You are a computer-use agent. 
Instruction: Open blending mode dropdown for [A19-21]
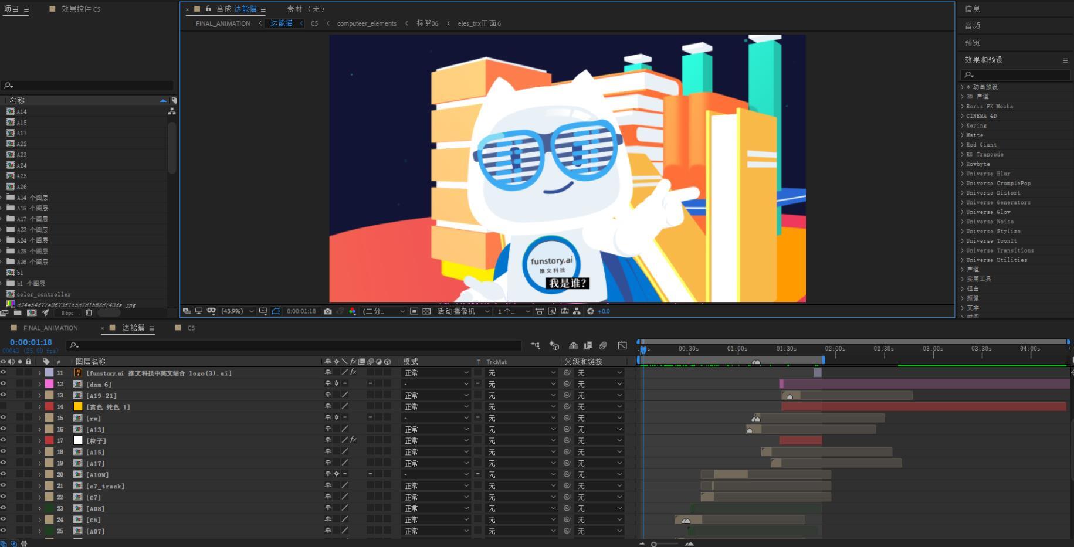pos(436,396)
